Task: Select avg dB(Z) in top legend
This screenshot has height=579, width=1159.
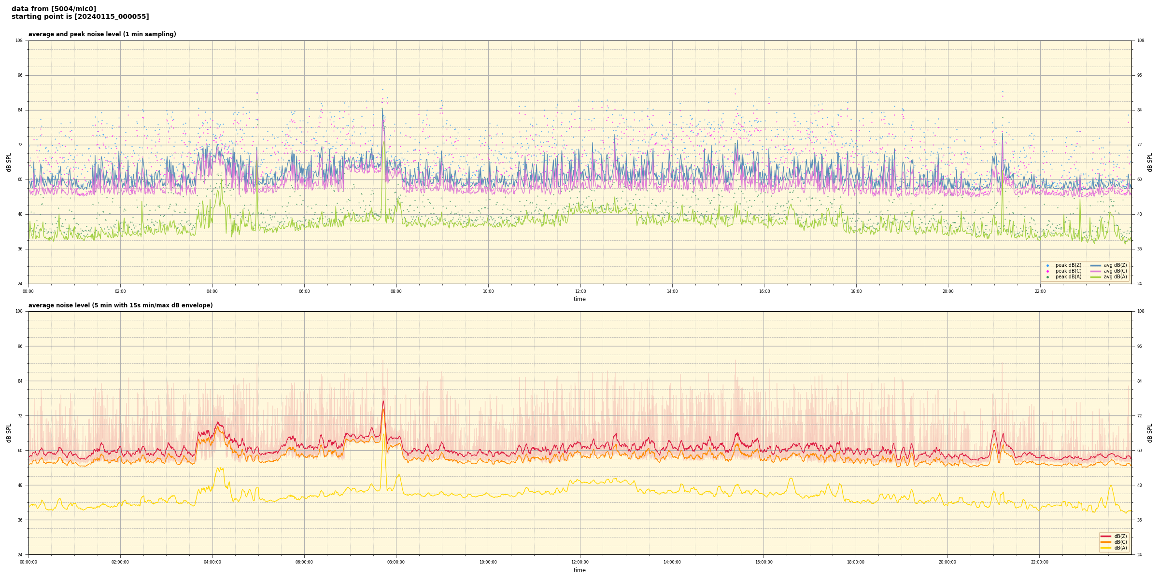Action: click(1115, 265)
